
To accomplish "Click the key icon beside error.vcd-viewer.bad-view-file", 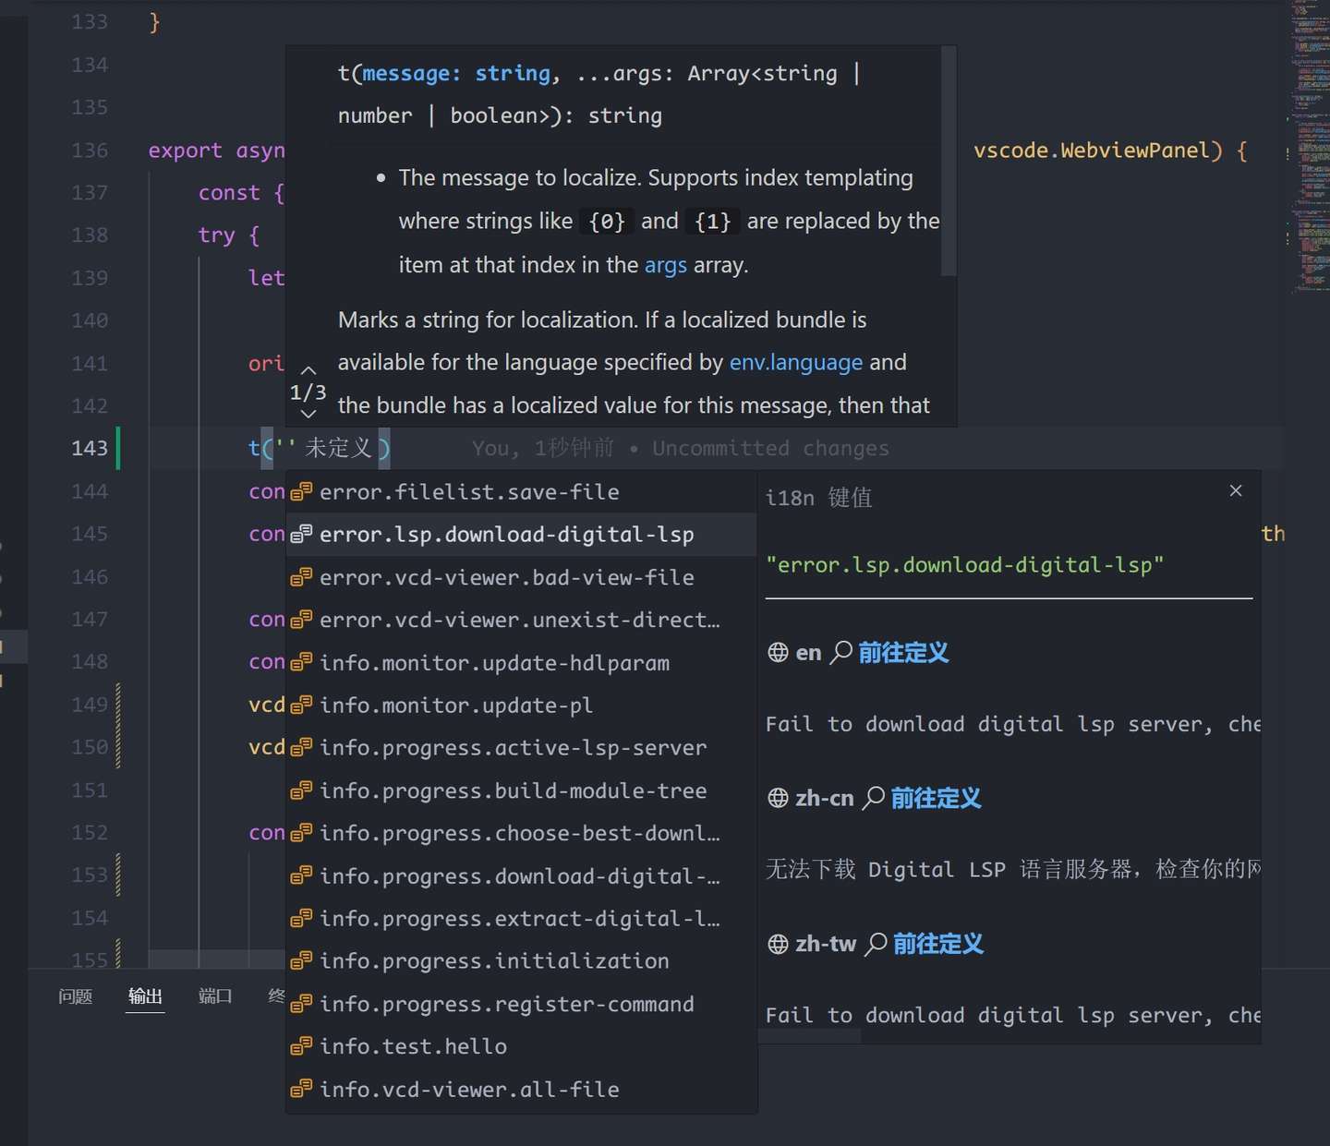I will point(300,577).
